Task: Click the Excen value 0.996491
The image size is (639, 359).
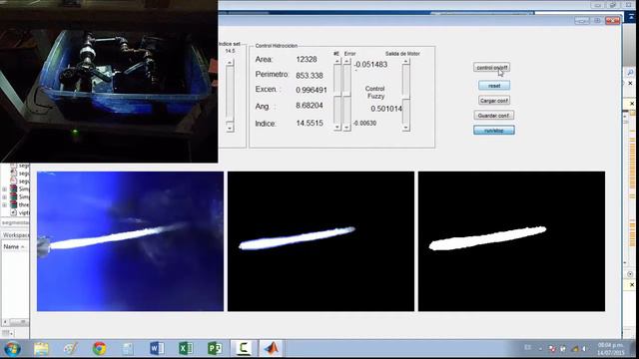Action: 312,90
